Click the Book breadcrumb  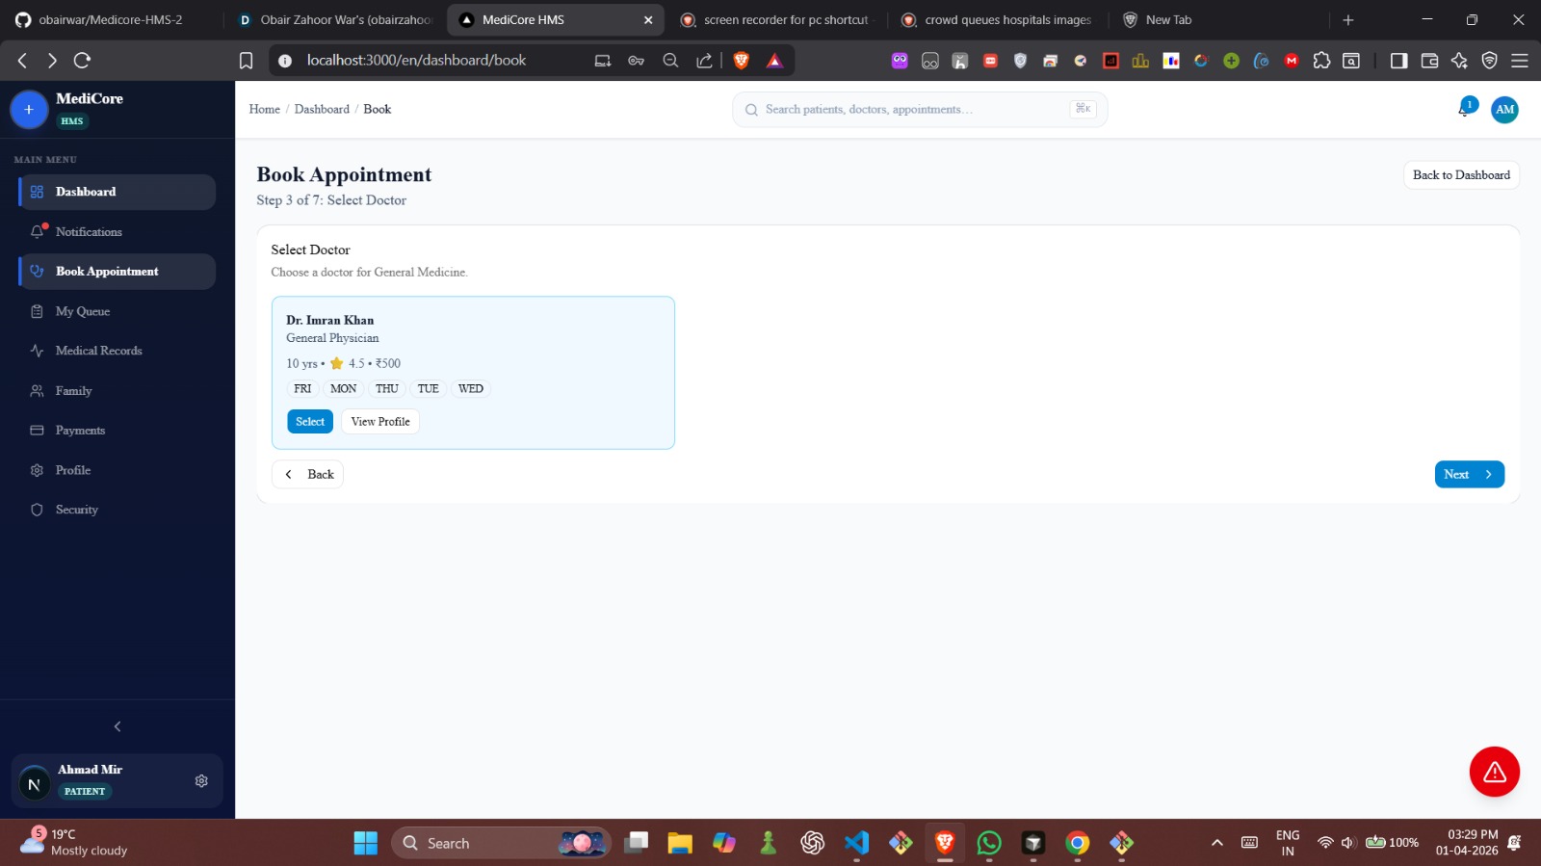tap(378, 110)
